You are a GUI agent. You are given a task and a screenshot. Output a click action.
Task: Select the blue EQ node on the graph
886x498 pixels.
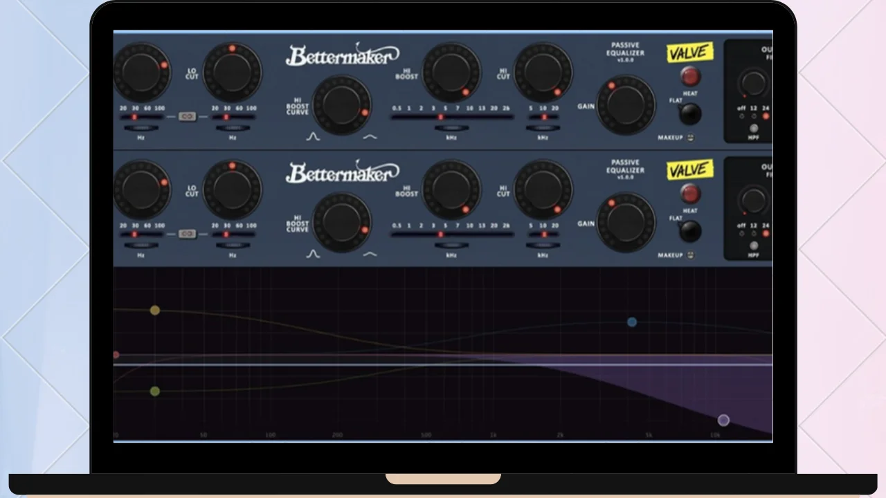pyautogui.click(x=632, y=322)
